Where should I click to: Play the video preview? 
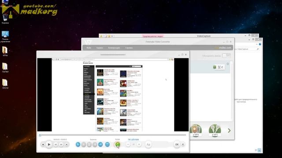(49, 144)
